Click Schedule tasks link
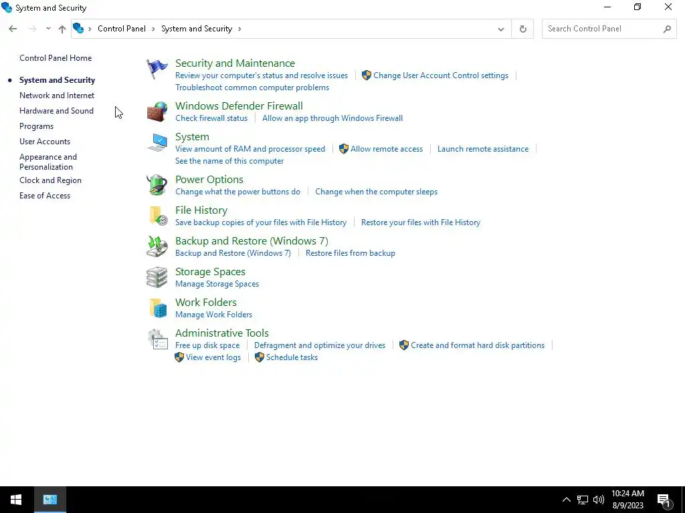Viewport: 685px width, 513px height. (x=292, y=357)
